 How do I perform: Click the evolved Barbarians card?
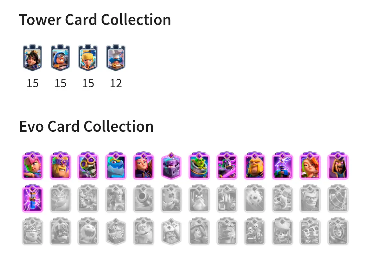click(x=60, y=166)
